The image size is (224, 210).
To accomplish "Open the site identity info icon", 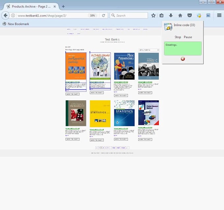I will coord(13,15).
